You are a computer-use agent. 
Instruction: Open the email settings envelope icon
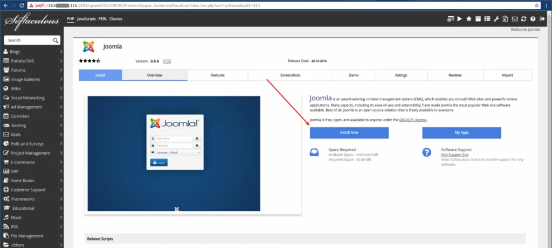(515, 19)
